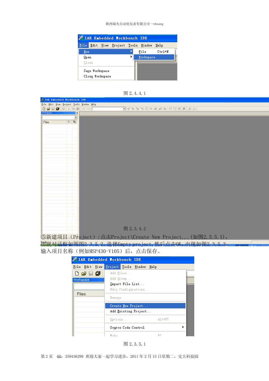Open Window menu in bottom screenshot
Image resolution: width=269 pixels, height=381 pixels.
pyautogui.click(x=140, y=267)
